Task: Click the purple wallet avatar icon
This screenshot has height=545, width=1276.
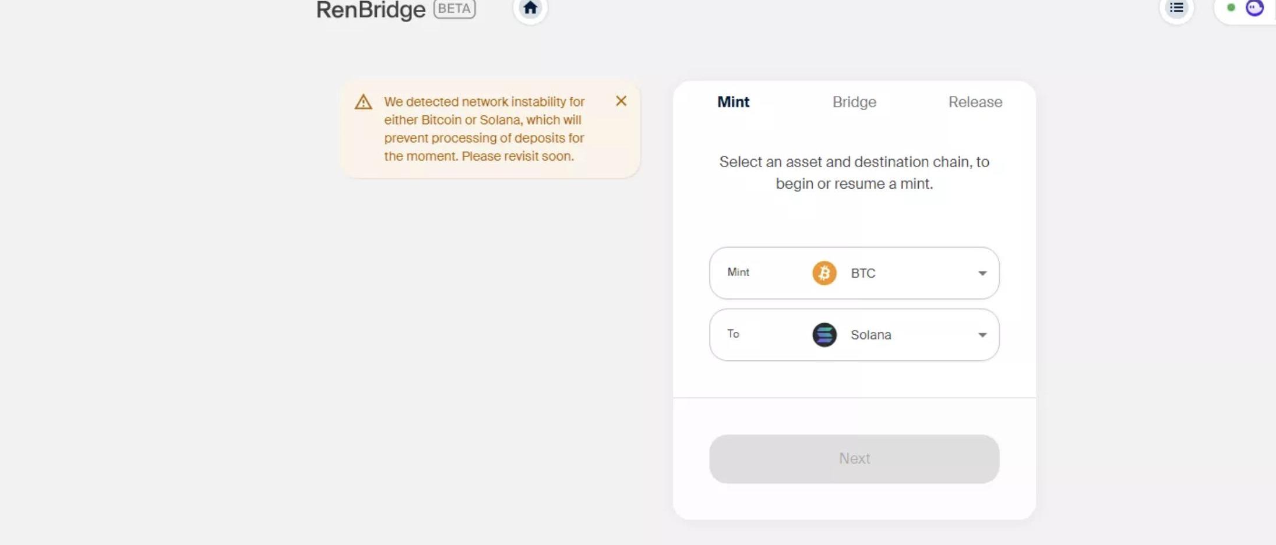Action: point(1254,8)
